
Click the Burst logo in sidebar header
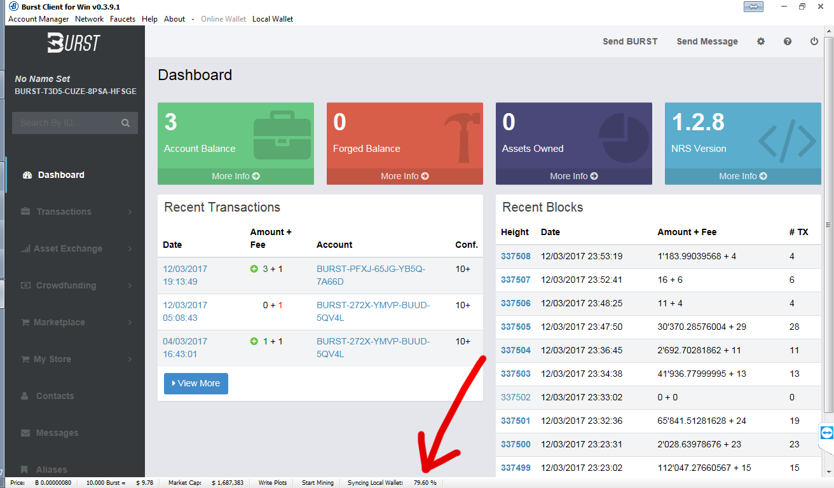point(73,43)
